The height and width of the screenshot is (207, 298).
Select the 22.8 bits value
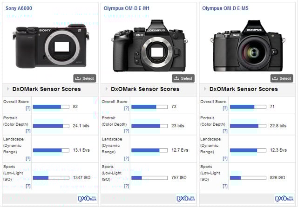pyautogui.click(x=278, y=126)
